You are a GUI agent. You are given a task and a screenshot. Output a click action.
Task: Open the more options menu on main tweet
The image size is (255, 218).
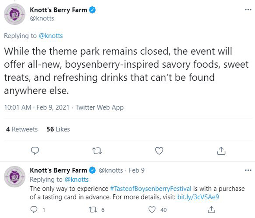click(248, 10)
